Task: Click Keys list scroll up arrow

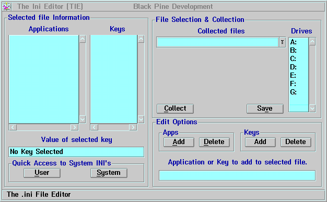Action: pyautogui.click(x=141, y=39)
